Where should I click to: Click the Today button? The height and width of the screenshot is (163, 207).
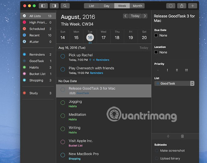135,16
